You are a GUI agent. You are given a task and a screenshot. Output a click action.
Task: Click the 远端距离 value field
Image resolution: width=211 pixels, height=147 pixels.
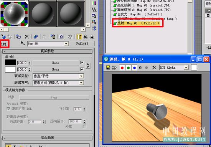[75, 122]
